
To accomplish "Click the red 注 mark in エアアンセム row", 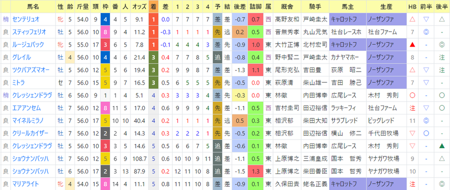I will click(412, 108).
